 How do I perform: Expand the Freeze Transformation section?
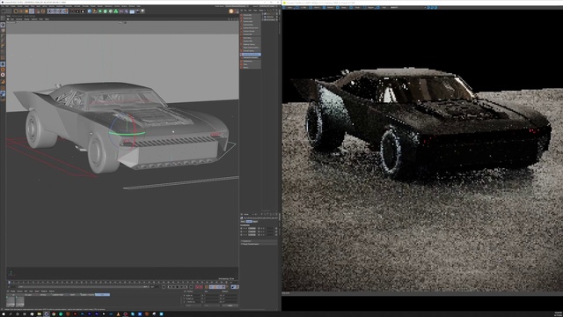click(x=259, y=244)
